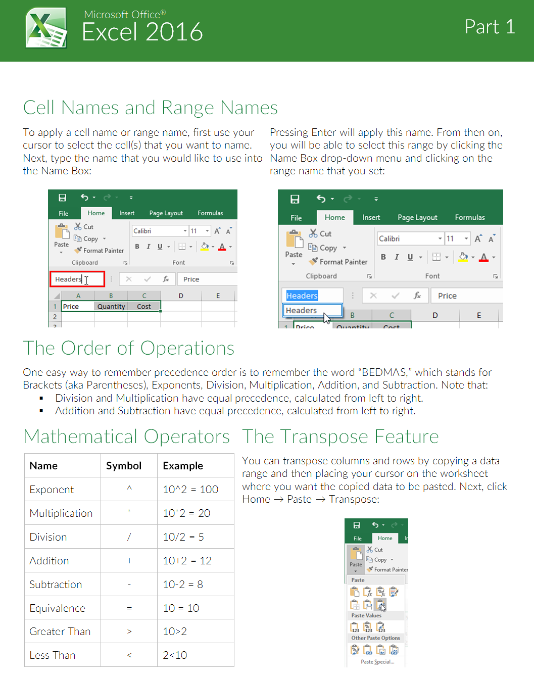Click Save icon in Paste menu screenshot
534x678 pixels.
point(357,525)
